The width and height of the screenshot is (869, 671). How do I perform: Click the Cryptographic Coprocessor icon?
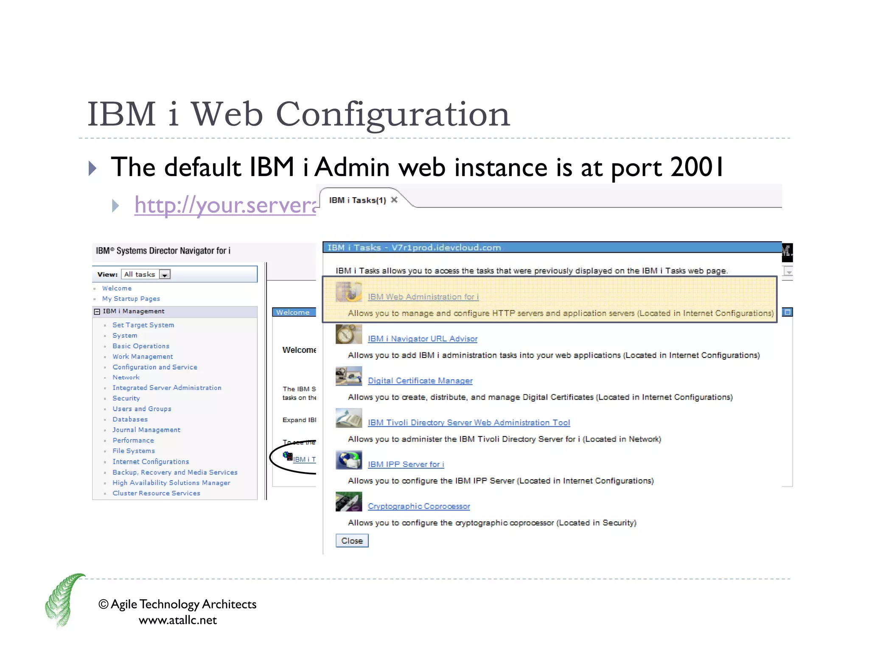[348, 502]
